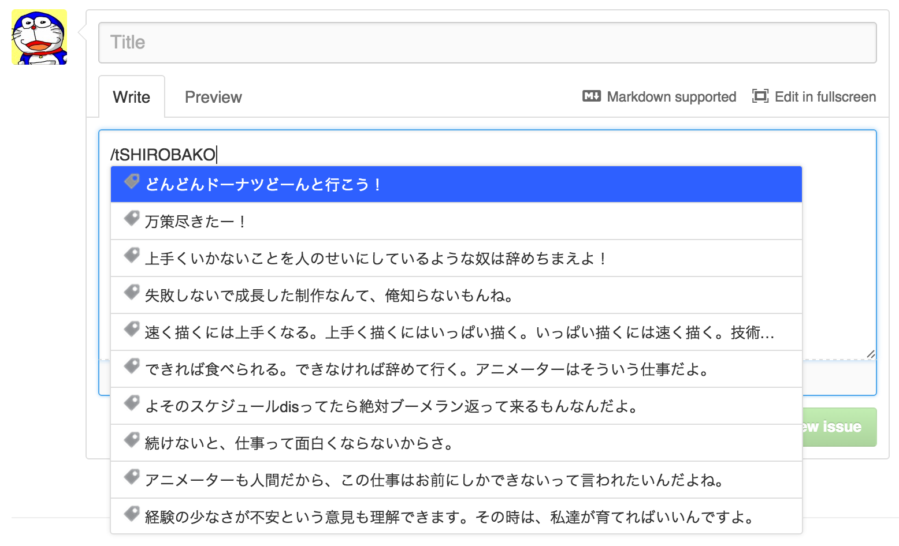Select suggestion starting with 上手くいかないことを人のせいに

(x=456, y=258)
